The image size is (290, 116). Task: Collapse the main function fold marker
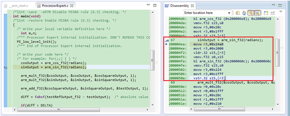click(11, 16)
